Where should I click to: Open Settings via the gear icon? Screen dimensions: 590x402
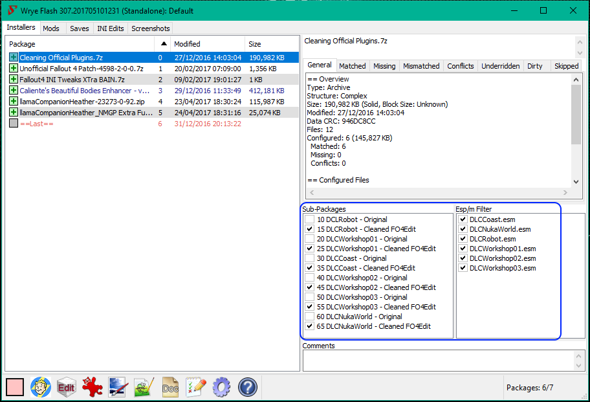tap(222, 387)
